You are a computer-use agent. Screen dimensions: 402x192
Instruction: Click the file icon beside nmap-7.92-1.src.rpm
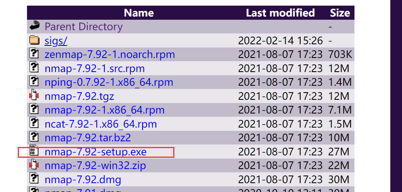34,68
